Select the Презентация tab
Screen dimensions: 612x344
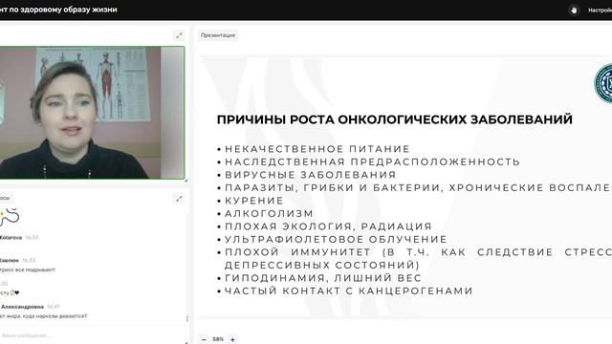(x=218, y=35)
